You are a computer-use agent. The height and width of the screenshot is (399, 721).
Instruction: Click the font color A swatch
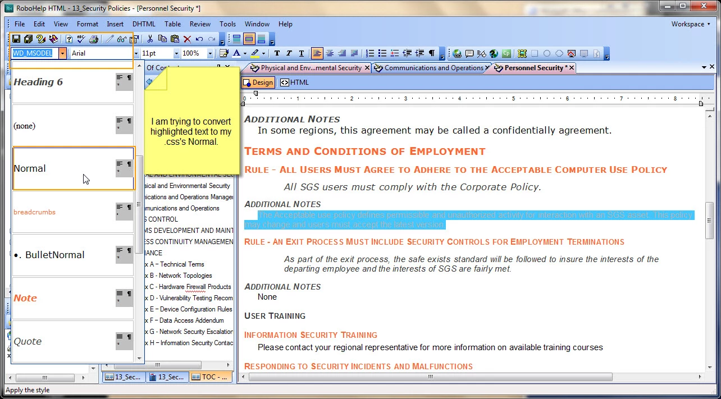236,53
